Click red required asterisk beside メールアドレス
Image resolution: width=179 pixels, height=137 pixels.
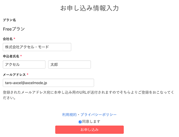28,74
